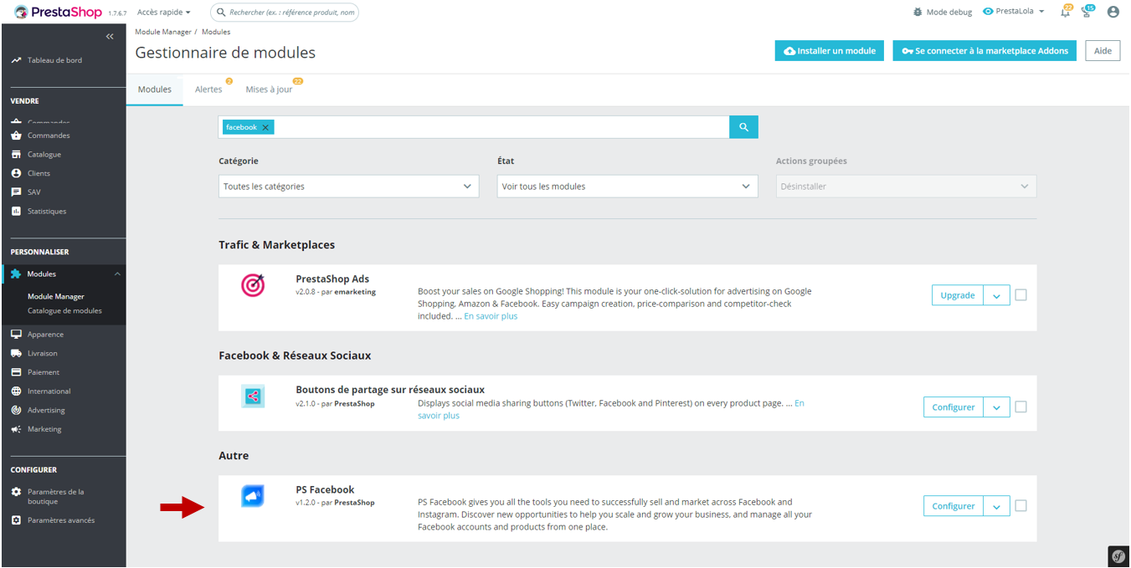Click the Advertising icon
Viewport: 1131px width, 568px height.
click(x=16, y=410)
